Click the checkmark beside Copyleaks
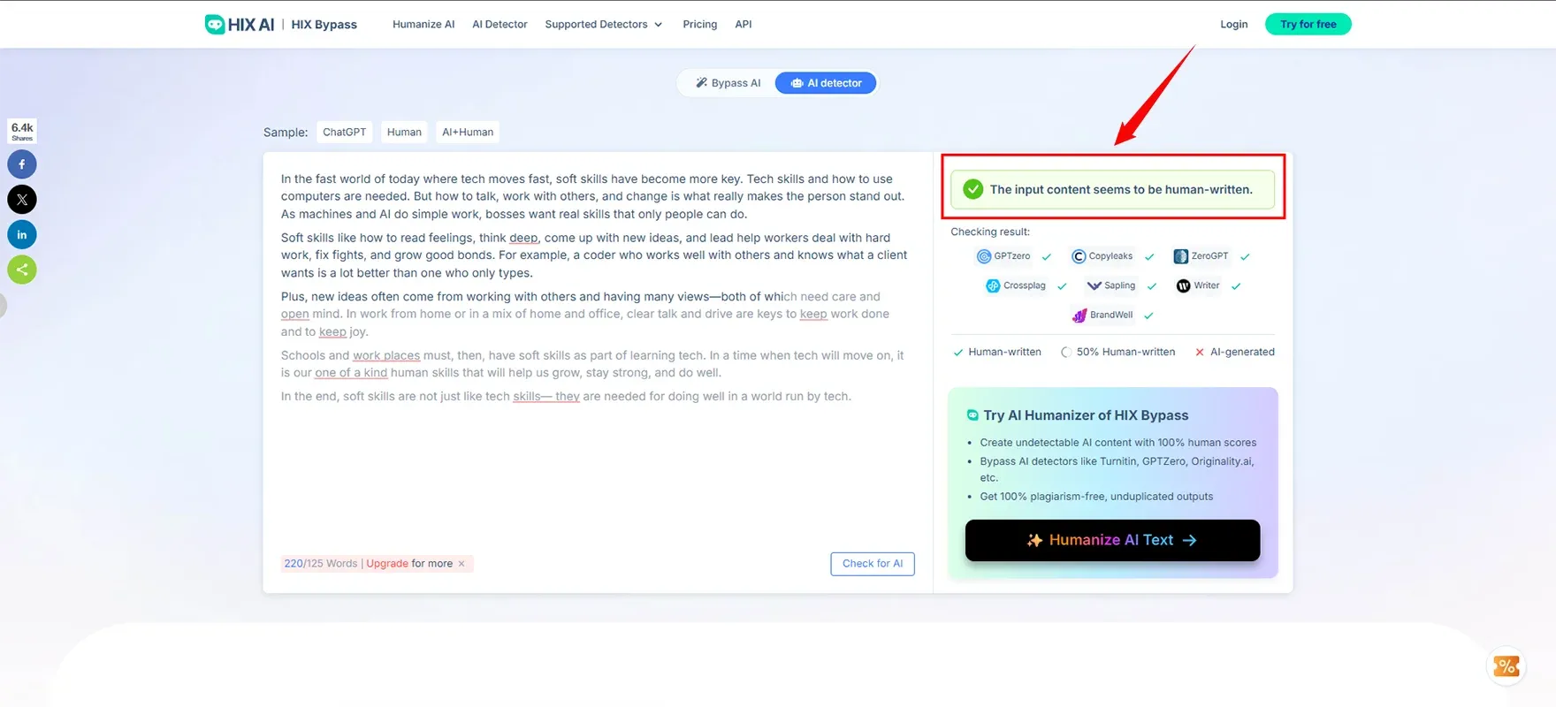The width and height of the screenshot is (1556, 707). (x=1149, y=257)
